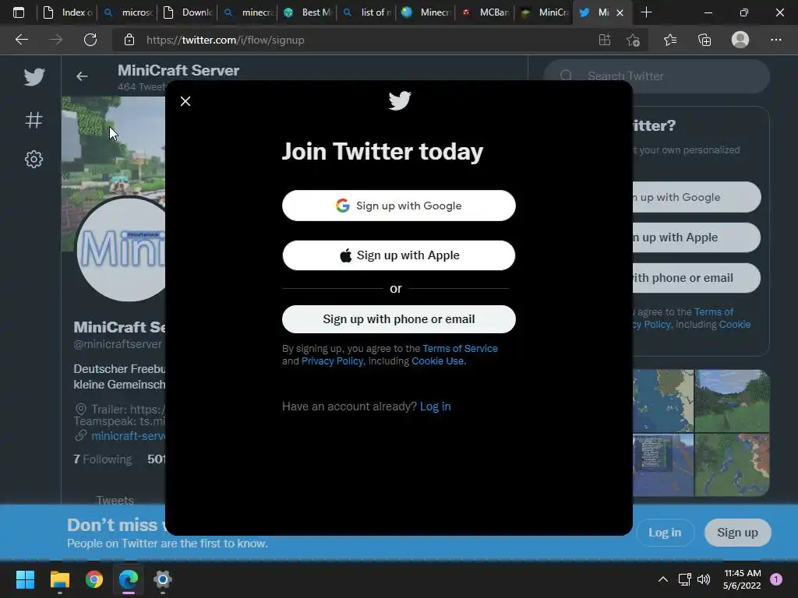The width and height of the screenshot is (798, 598).
Task: Open volume tray icon
Action: tap(704, 579)
